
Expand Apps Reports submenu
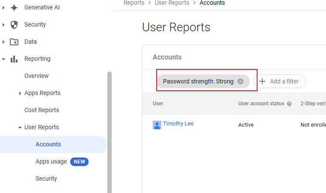[x=20, y=93]
